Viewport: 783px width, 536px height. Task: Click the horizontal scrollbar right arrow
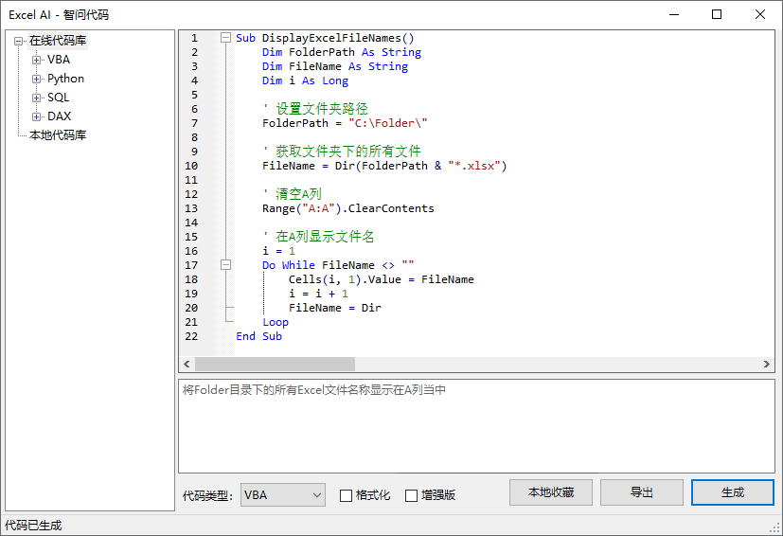(x=767, y=365)
